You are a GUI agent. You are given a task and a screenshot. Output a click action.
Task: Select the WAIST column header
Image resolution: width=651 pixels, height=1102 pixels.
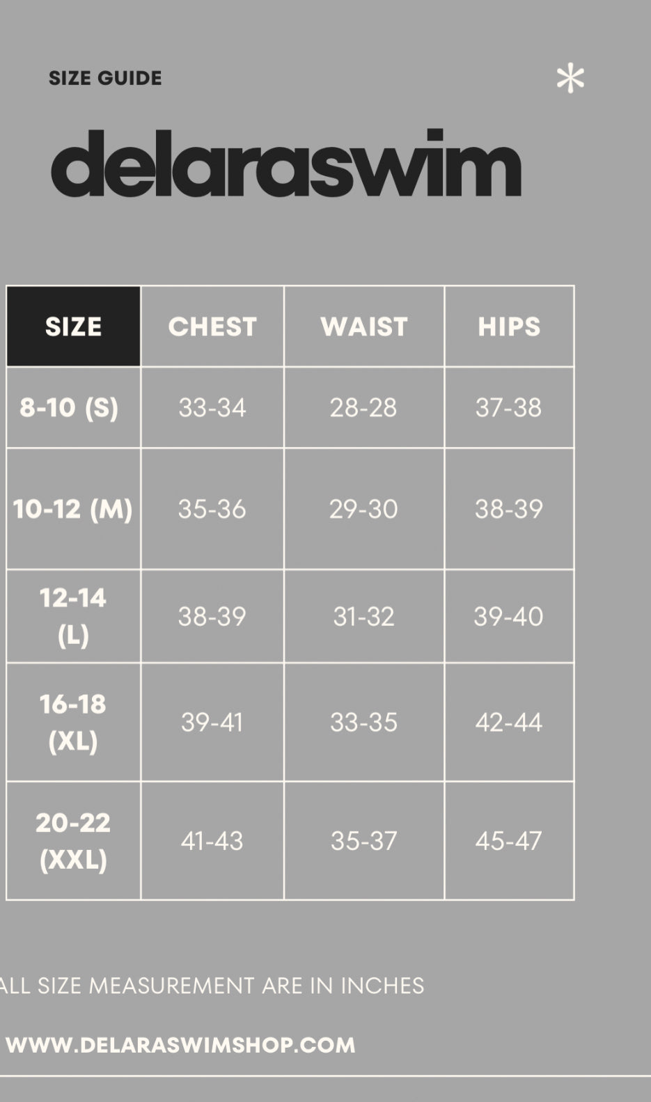(363, 326)
